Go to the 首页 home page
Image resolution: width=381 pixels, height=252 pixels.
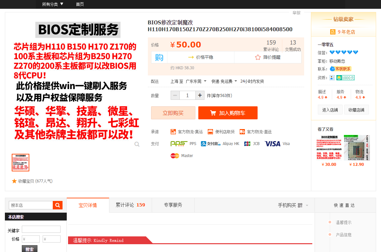[80, 4]
